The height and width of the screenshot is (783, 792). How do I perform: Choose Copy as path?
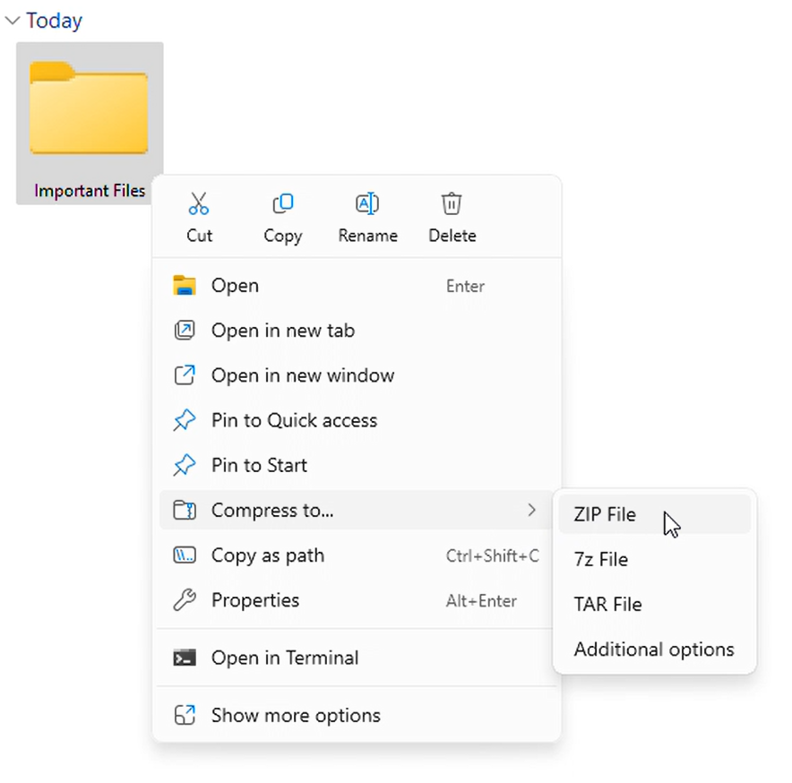356,555
